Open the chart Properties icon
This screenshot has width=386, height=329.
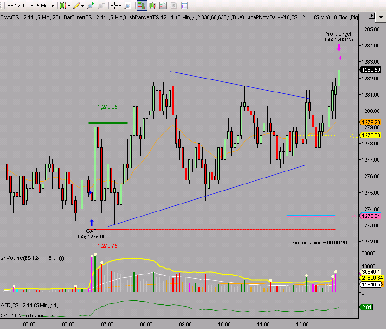tap(184, 6)
